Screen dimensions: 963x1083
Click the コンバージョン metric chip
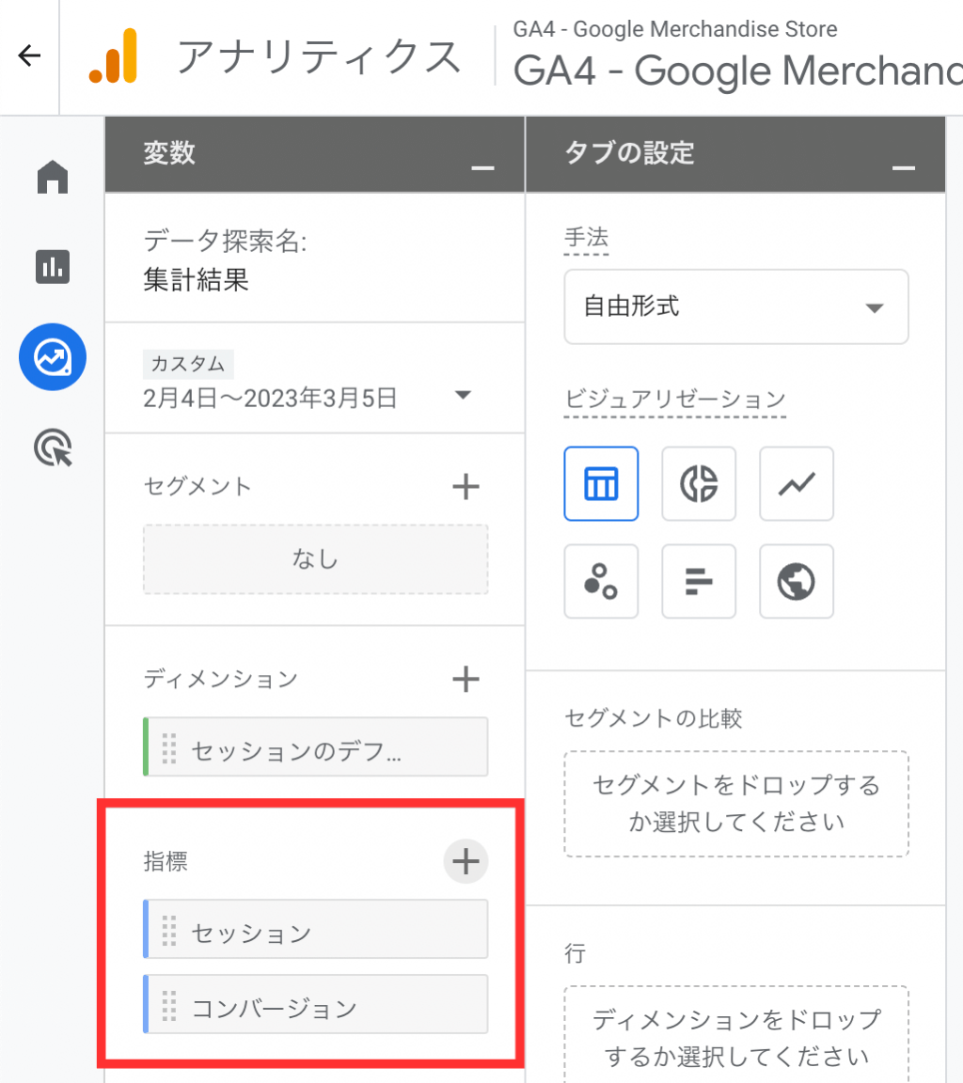pyautogui.click(x=316, y=1004)
